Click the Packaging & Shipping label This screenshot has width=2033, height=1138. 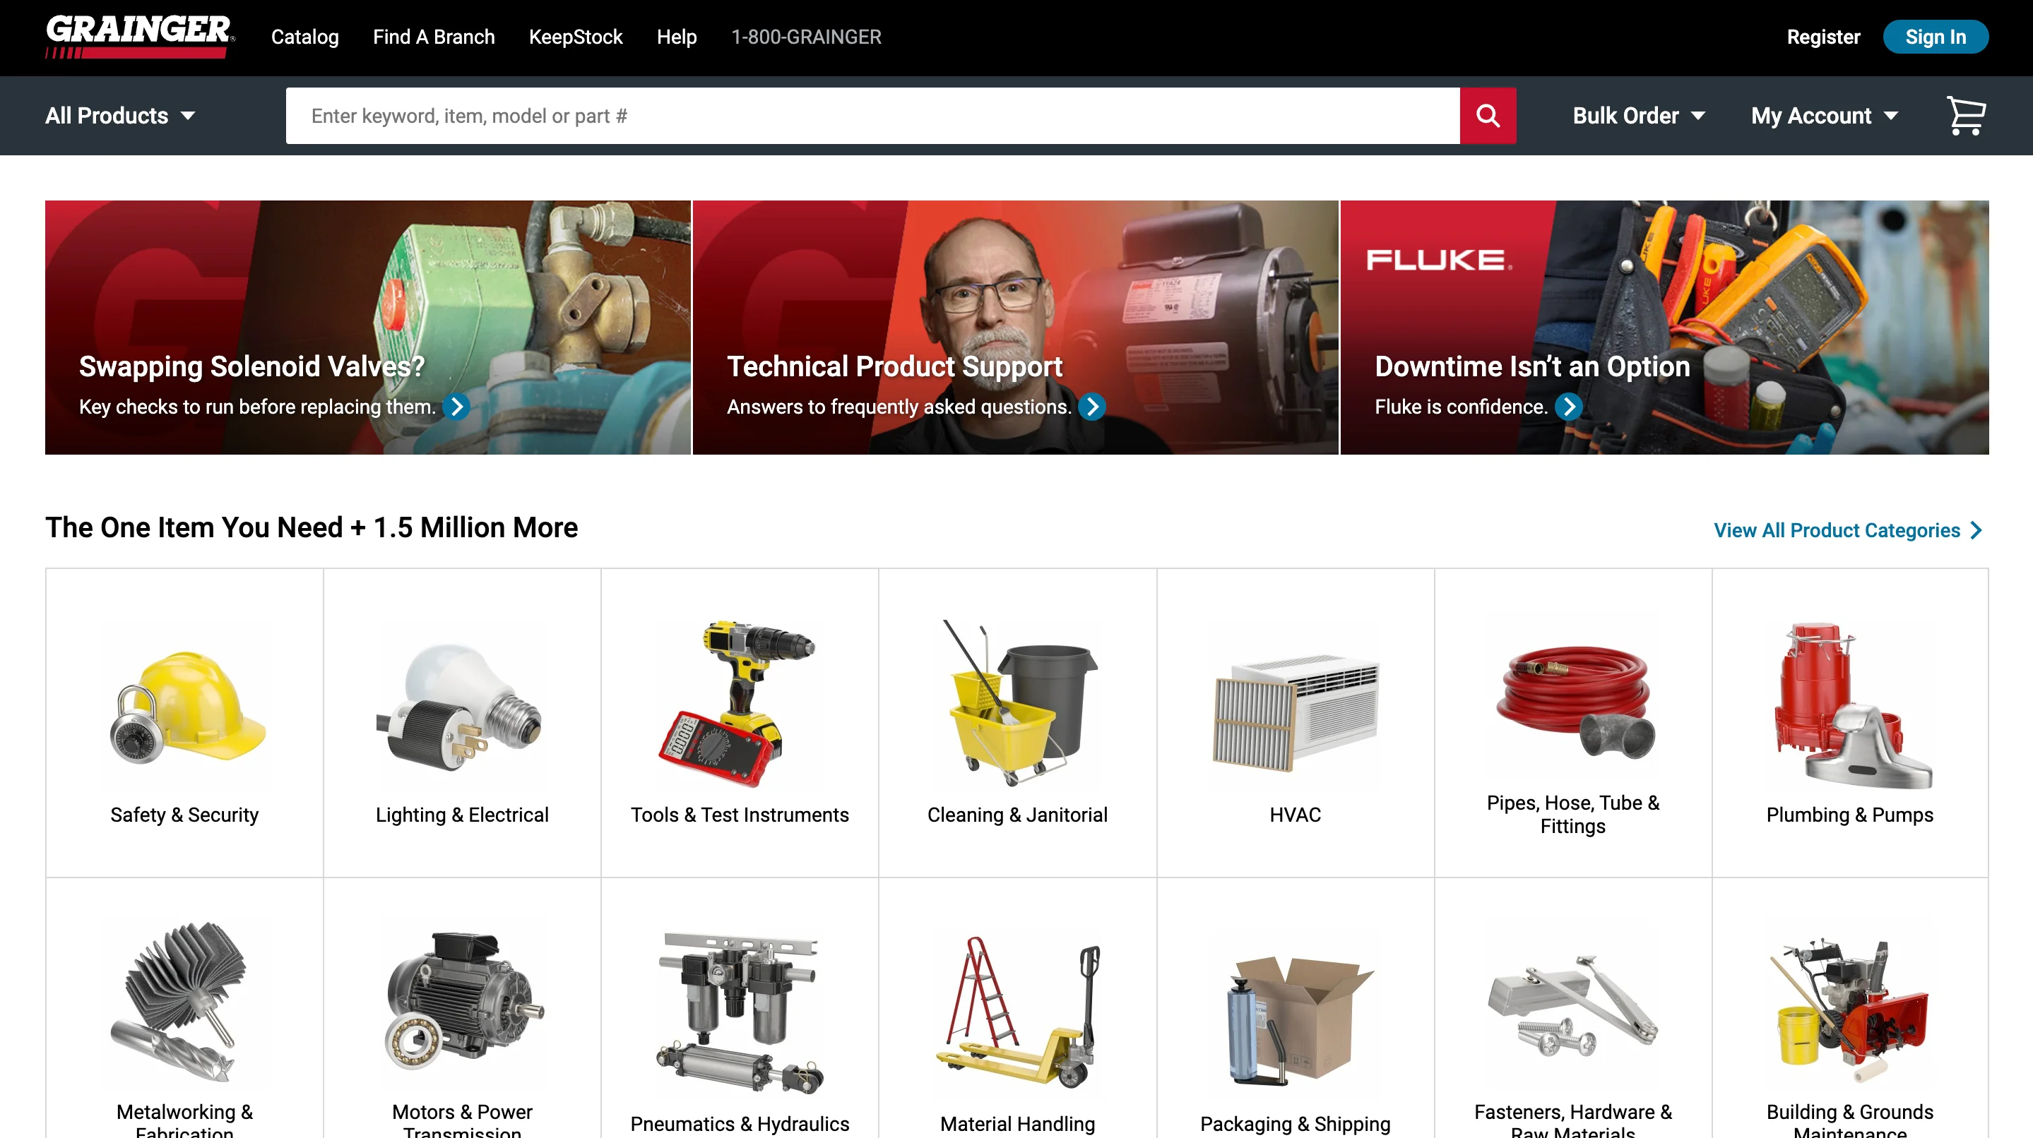[1295, 1124]
